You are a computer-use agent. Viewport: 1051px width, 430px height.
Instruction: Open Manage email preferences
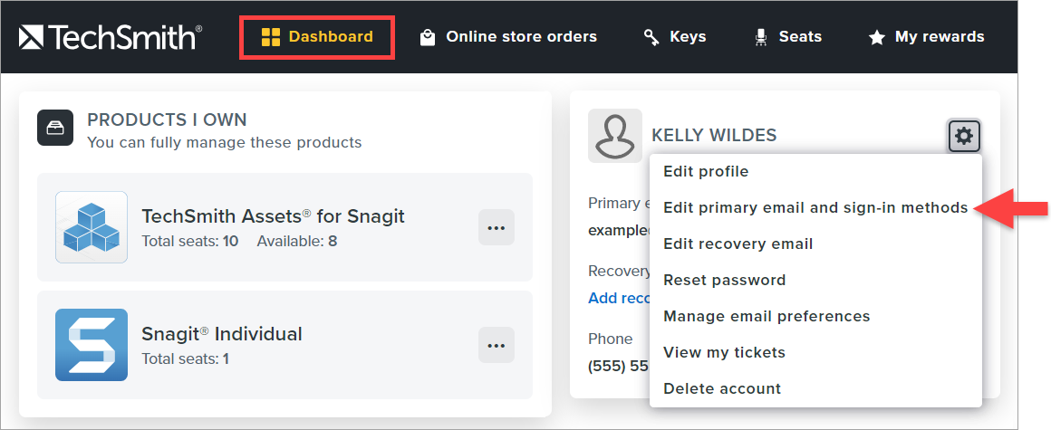pyautogui.click(x=767, y=316)
